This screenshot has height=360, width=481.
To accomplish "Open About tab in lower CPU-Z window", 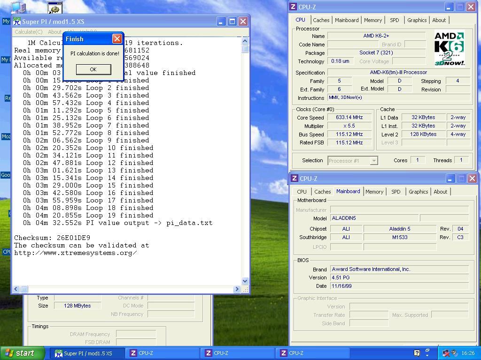I will [440, 192].
